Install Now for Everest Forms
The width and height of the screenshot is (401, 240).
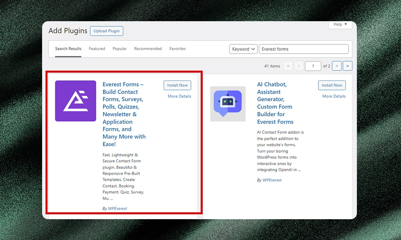(x=177, y=85)
